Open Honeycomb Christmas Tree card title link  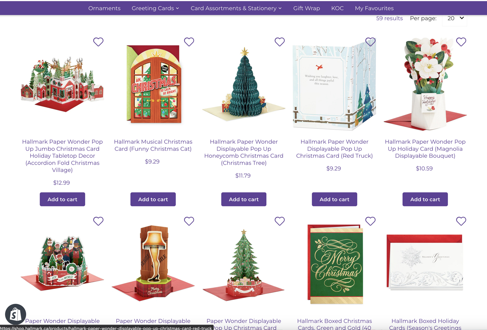[x=244, y=152]
